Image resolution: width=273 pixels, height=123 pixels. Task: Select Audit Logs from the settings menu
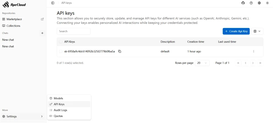60,110
